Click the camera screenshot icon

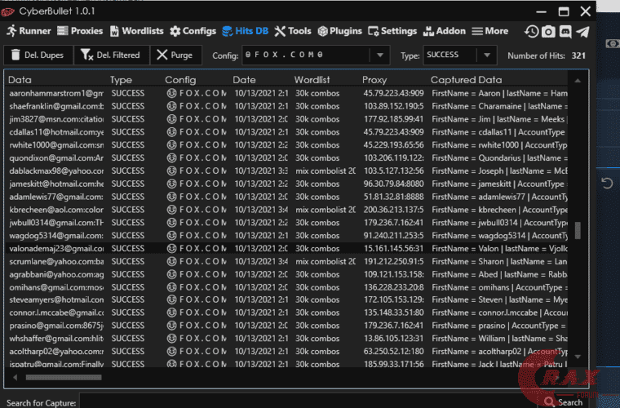[x=548, y=32]
